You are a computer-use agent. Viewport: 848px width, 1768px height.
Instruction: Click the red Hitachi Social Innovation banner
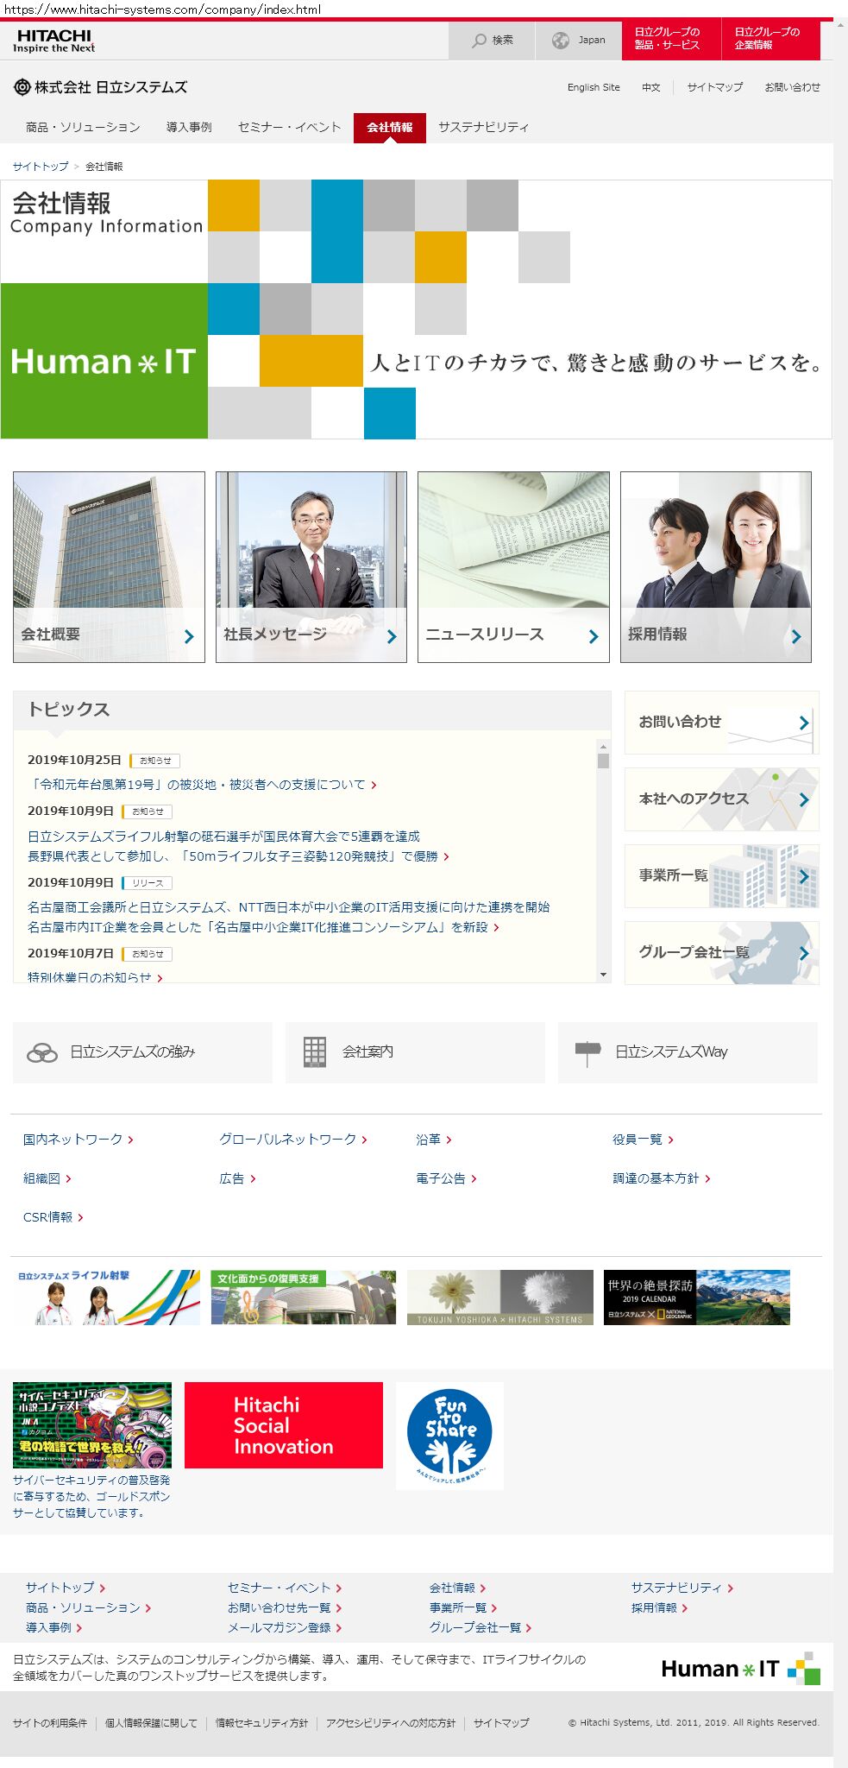[x=284, y=1425]
